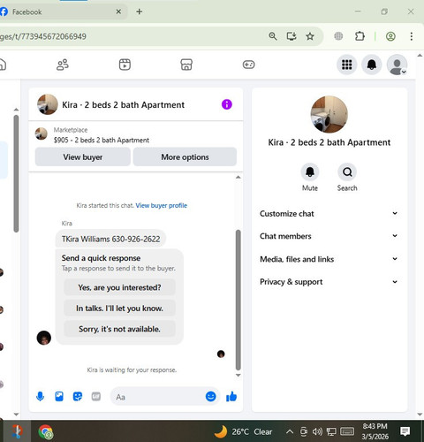The image size is (424, 442).
Task: Click the Mute bell icon in chat details
Action: pos(310,171)
